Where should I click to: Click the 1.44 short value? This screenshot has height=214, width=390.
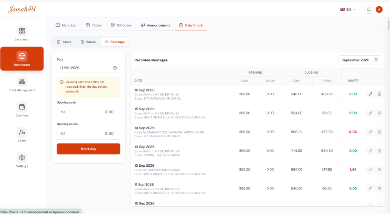coord(353,170)
